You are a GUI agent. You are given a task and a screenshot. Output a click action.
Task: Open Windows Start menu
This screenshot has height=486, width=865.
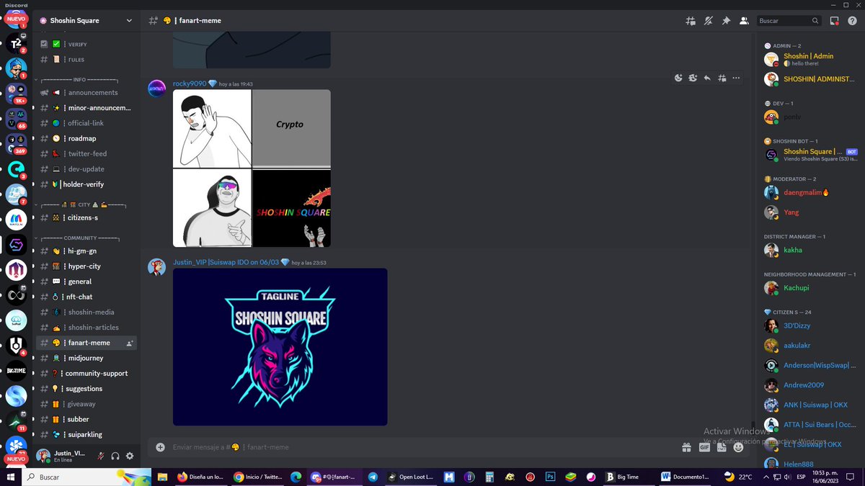click(x=10, y=477)
